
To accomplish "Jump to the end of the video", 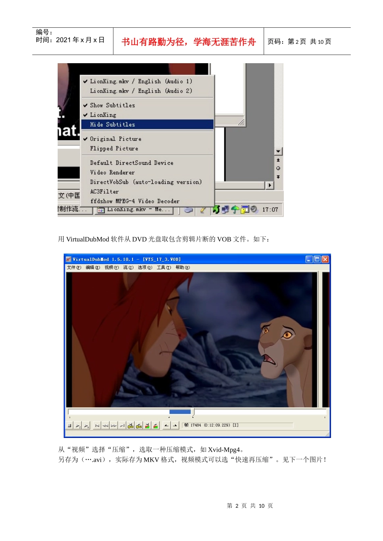I will click(x=122, y=425).
